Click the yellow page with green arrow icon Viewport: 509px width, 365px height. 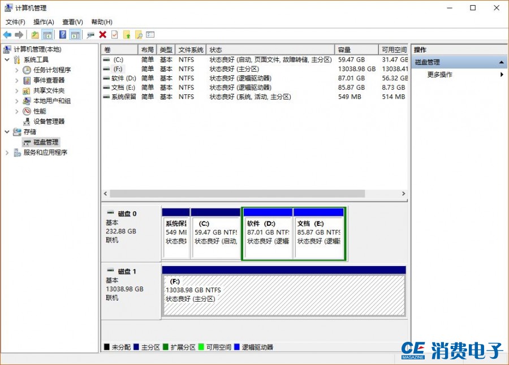(127, 34)
